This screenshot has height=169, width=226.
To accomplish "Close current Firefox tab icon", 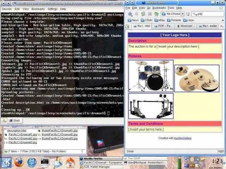I will pos(222,26).
